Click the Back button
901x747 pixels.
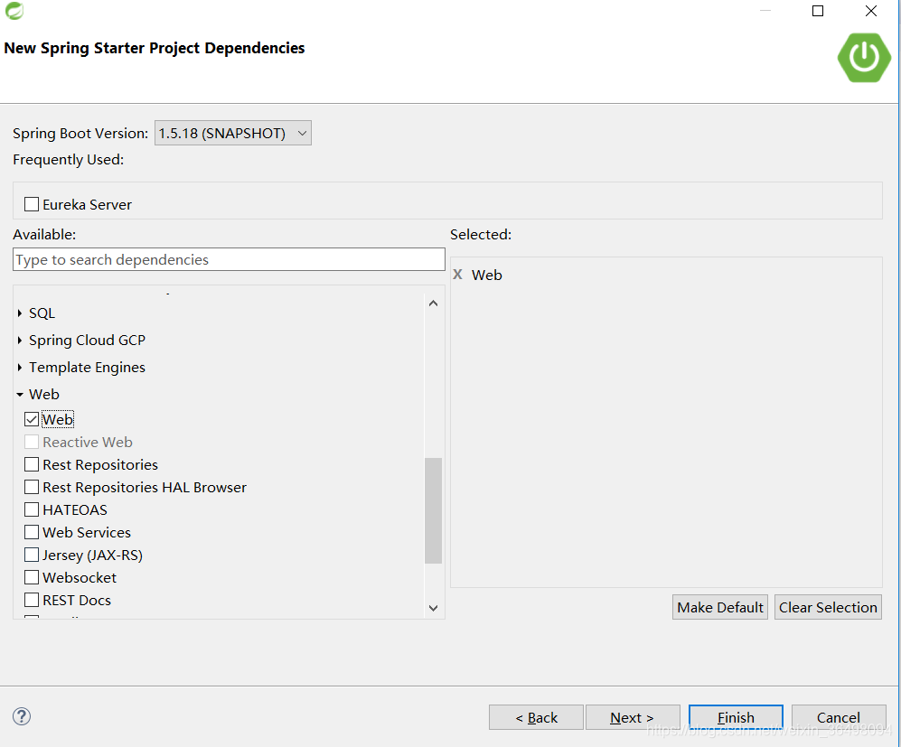pos(536,717)
